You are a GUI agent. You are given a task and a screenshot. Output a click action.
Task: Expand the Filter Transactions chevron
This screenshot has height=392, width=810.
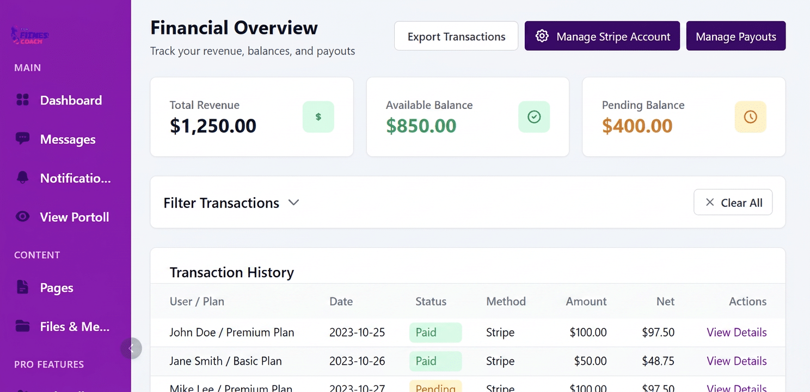(x=293, y=203)
